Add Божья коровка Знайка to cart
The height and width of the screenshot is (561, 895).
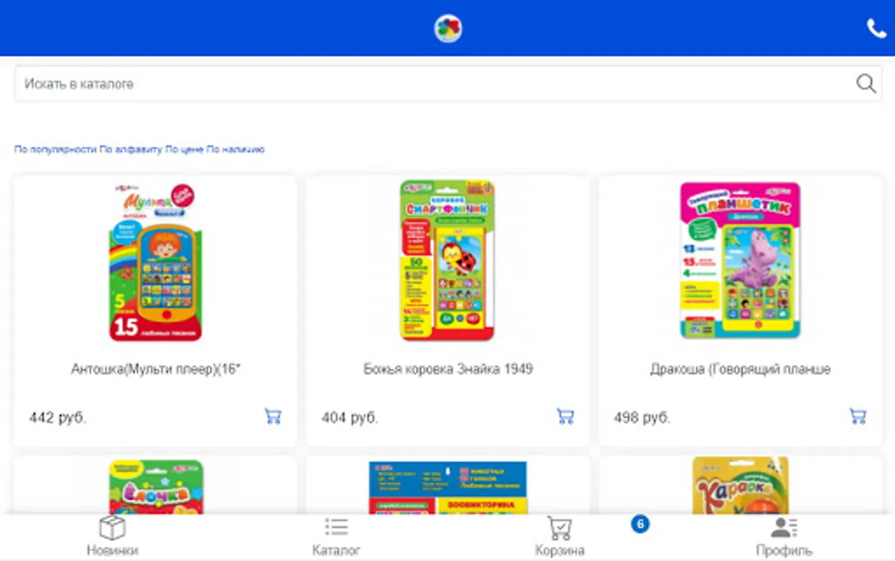tap(565, 416)
